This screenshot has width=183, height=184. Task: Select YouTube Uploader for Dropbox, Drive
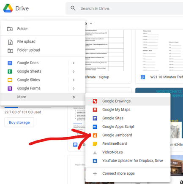click(x=128, y=161)
